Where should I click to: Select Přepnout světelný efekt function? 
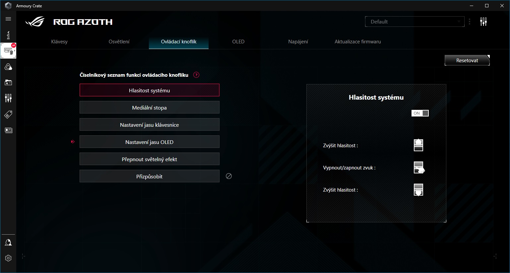point(150,159)
